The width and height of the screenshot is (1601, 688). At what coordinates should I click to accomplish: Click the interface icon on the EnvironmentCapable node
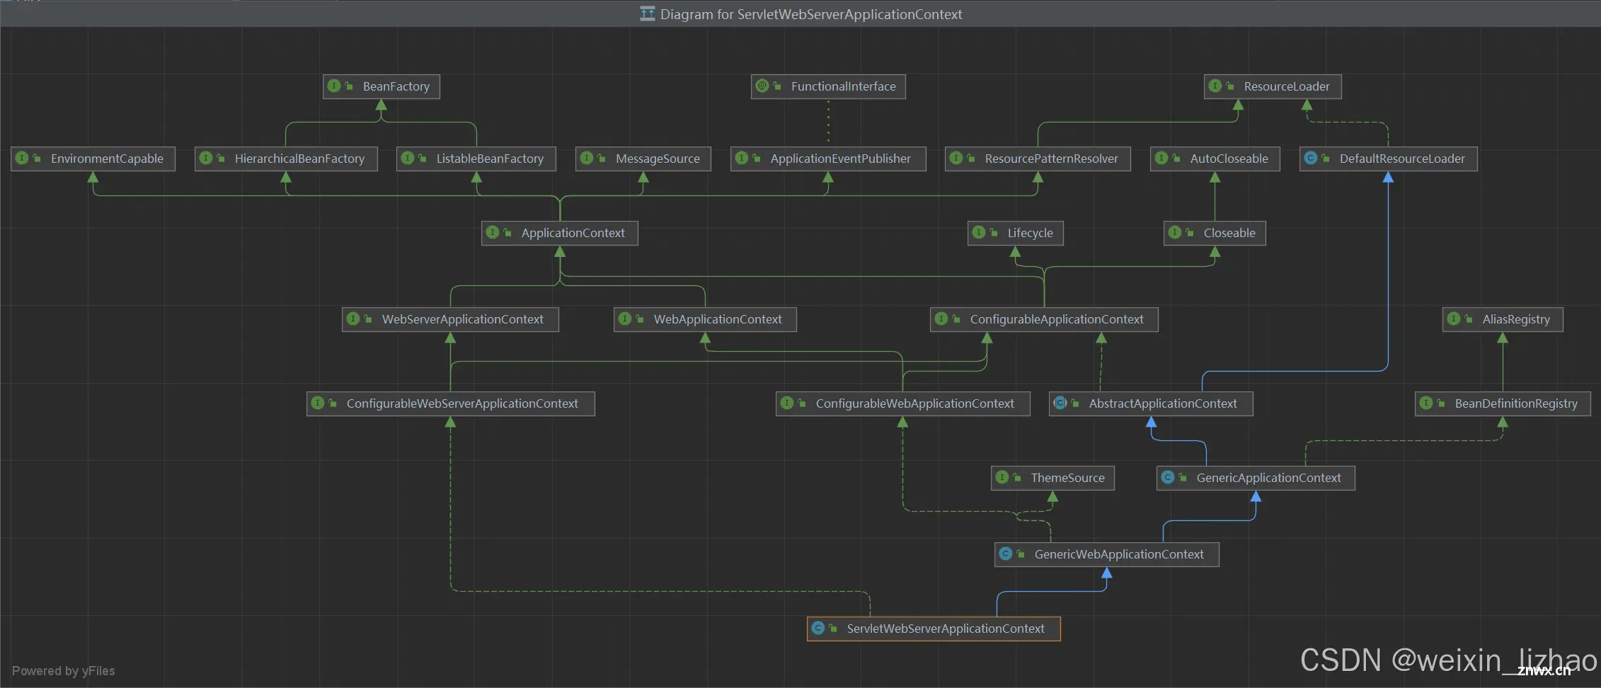coord(22,158)
